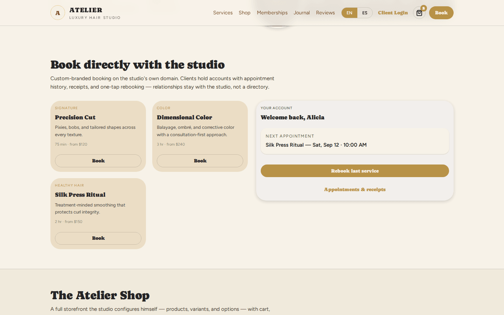Image resolution: width=504 pixels, height=315 pixels.
Task: Click the HEALTHY HAIR category label
Action: pos(69,185)
